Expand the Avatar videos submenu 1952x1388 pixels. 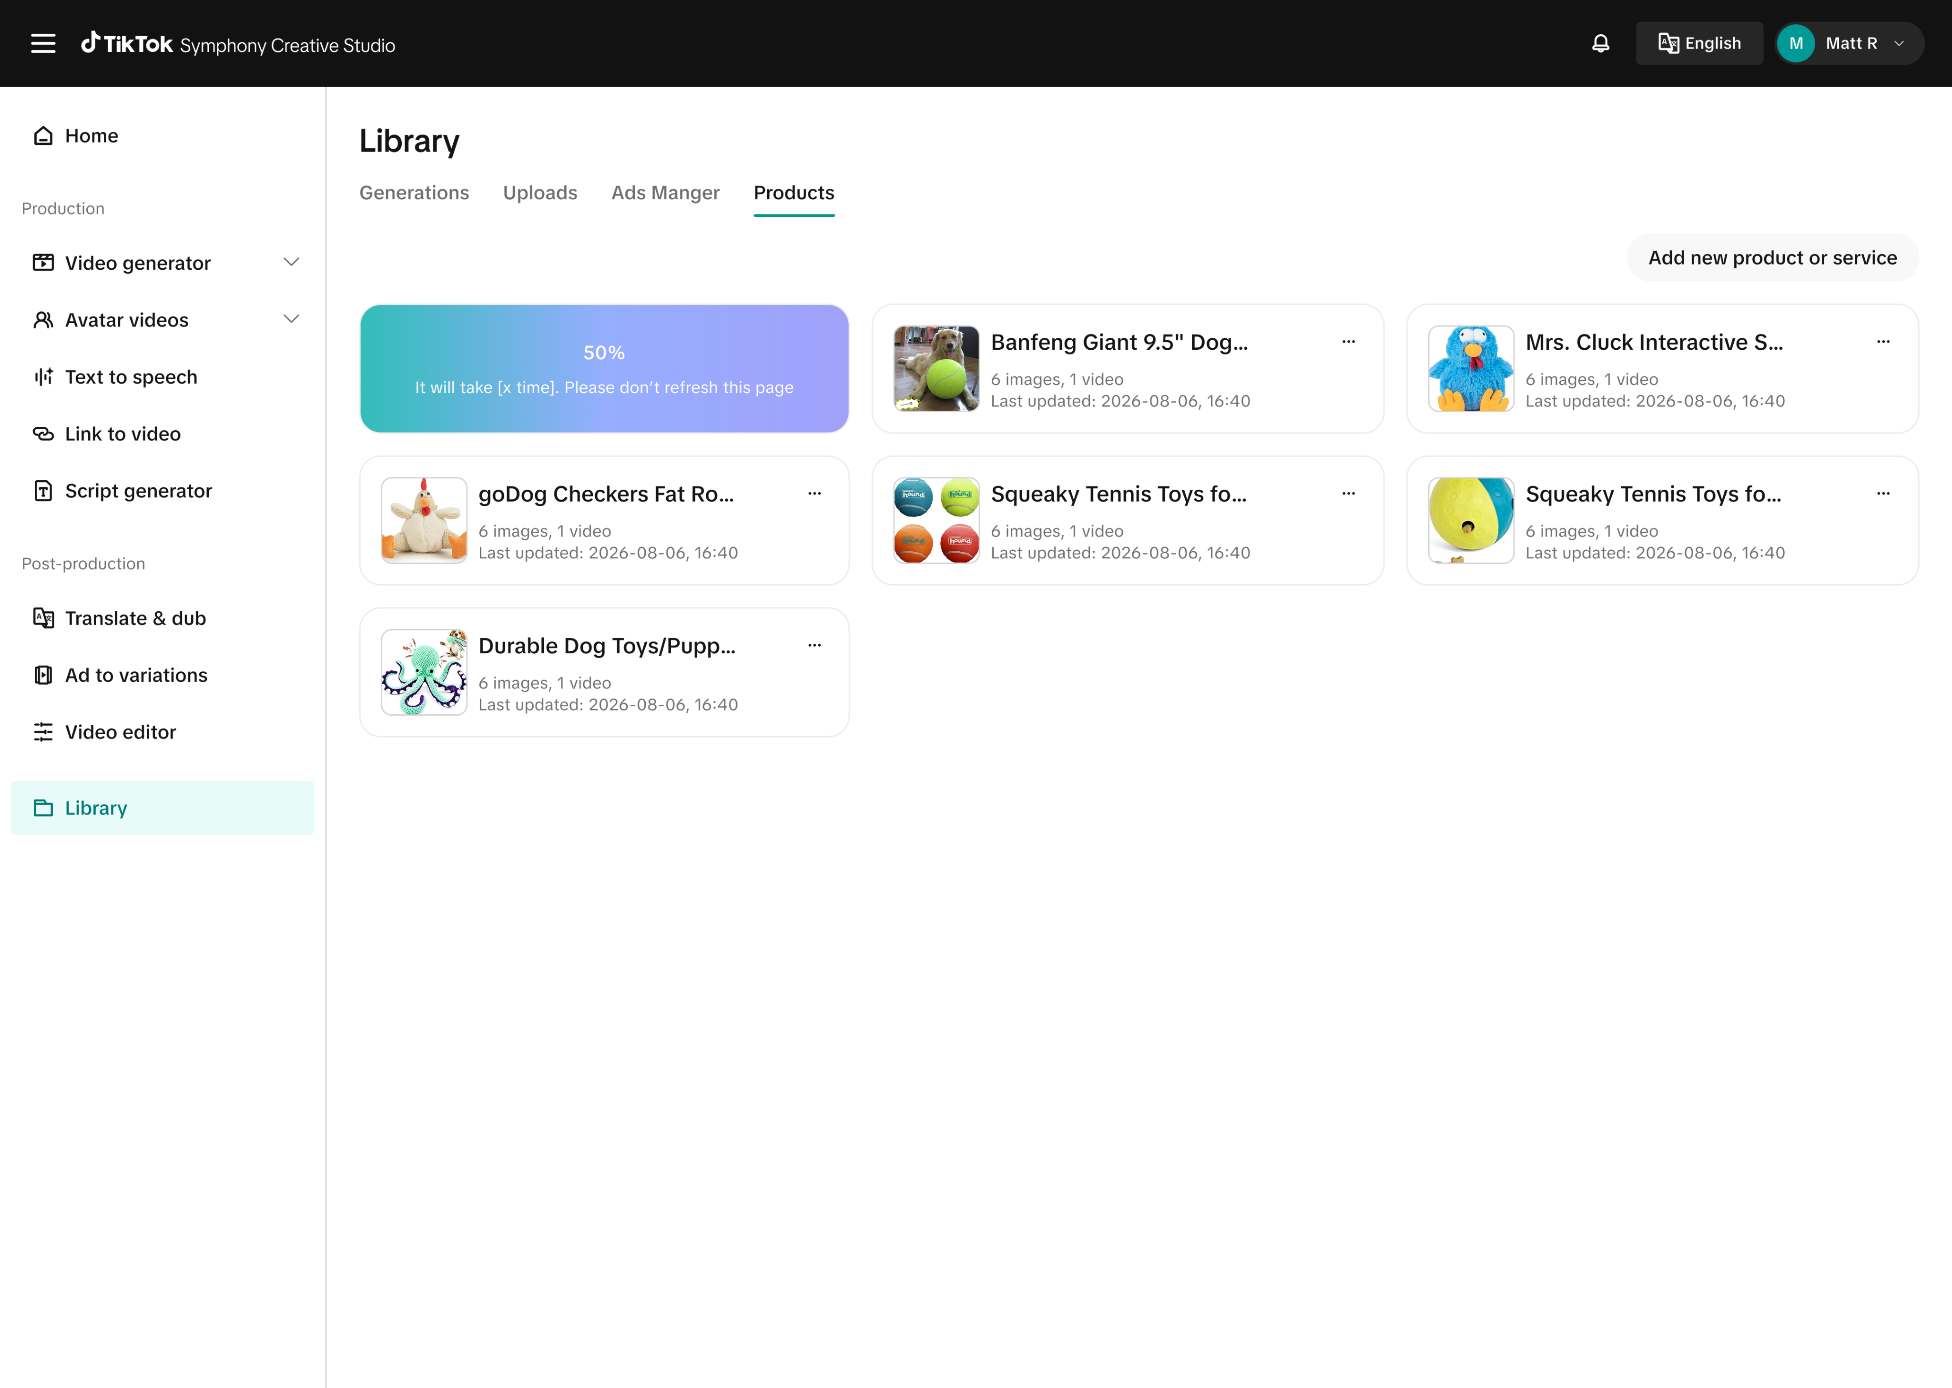click(292, 320)
